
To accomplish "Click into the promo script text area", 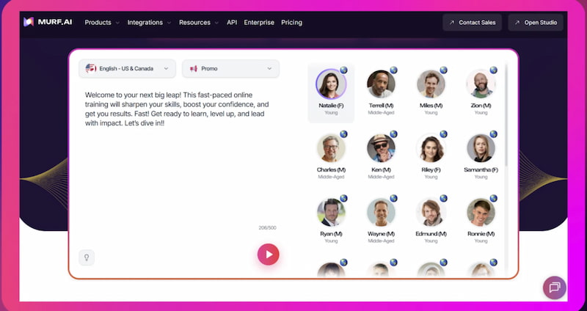I will 180,161.
